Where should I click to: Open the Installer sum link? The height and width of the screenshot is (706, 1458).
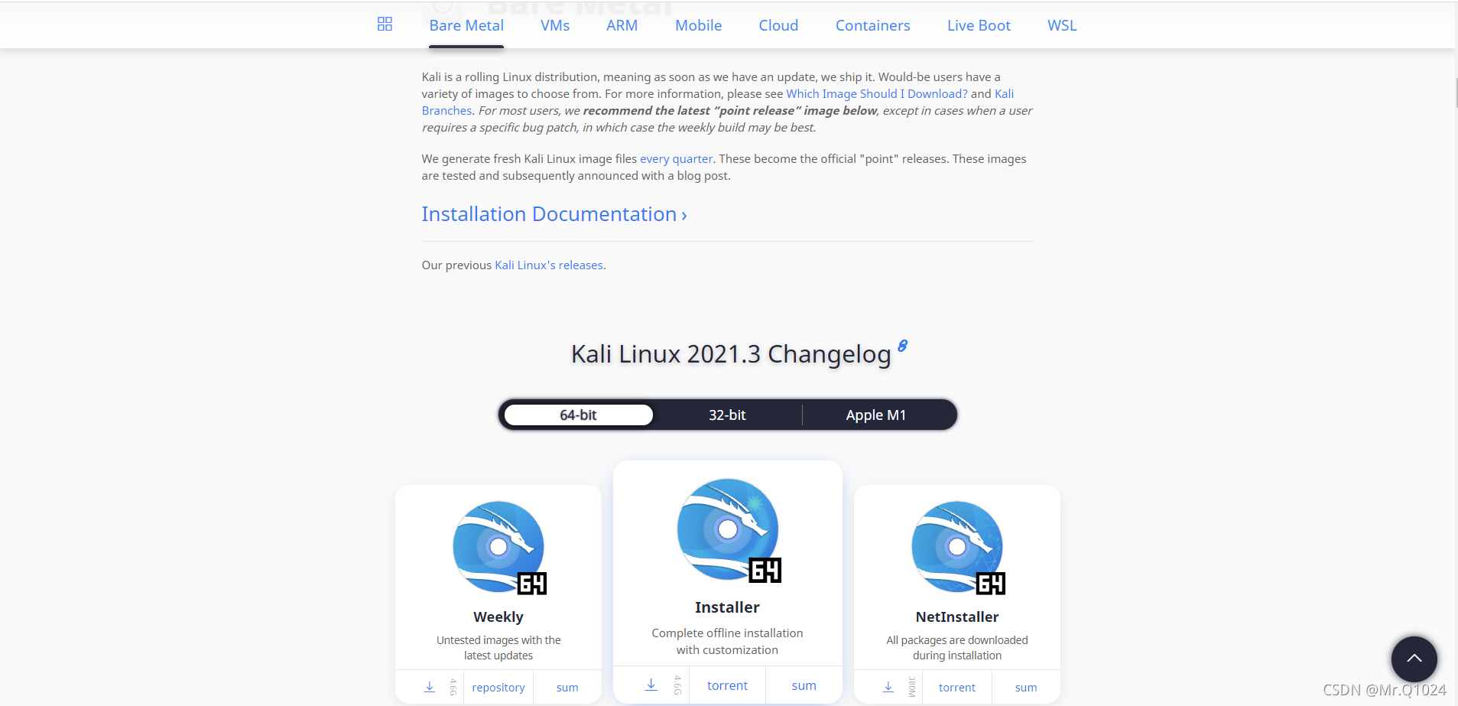(x=804, y=685)
